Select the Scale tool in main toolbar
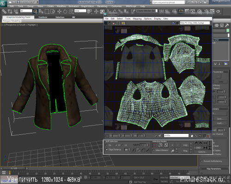The image size is (231, 184). tap(71, 11)
